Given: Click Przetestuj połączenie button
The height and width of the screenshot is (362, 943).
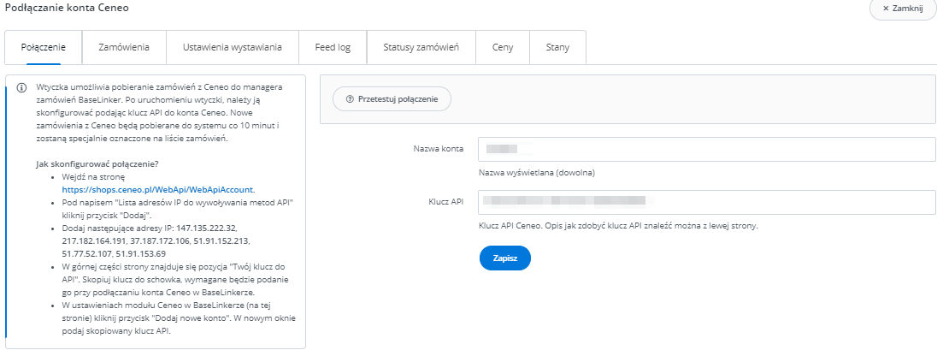Looking at the screenshot, I should (x=392, y=98).
